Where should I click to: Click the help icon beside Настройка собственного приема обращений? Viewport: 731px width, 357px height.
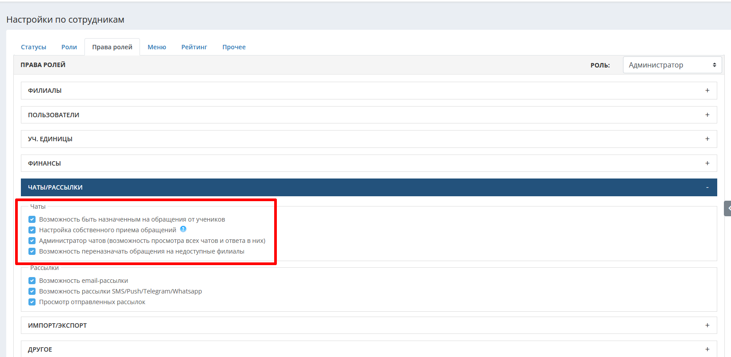183,230
